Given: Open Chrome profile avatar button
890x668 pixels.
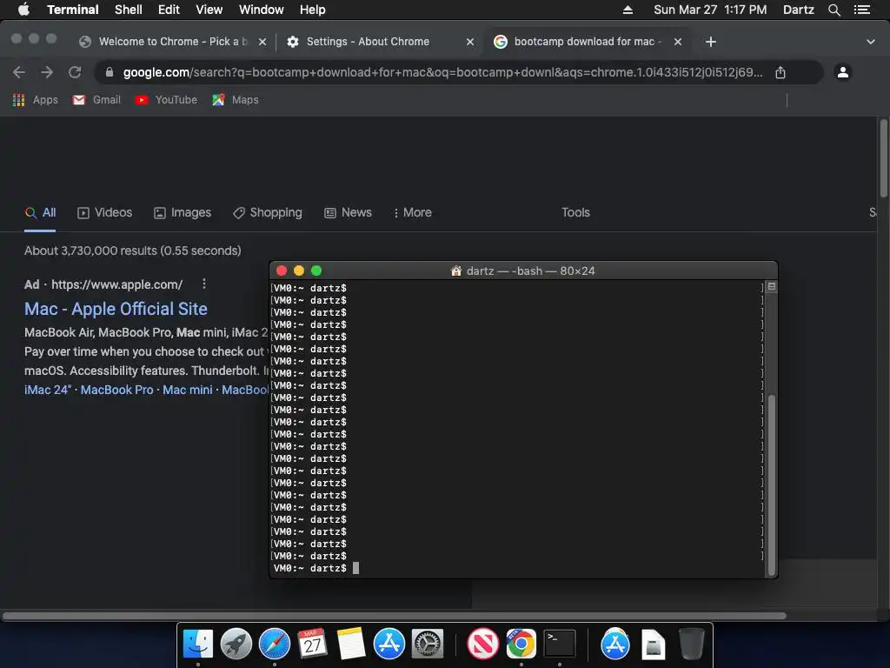Looking at the screenshot, I should pos(843,72).
